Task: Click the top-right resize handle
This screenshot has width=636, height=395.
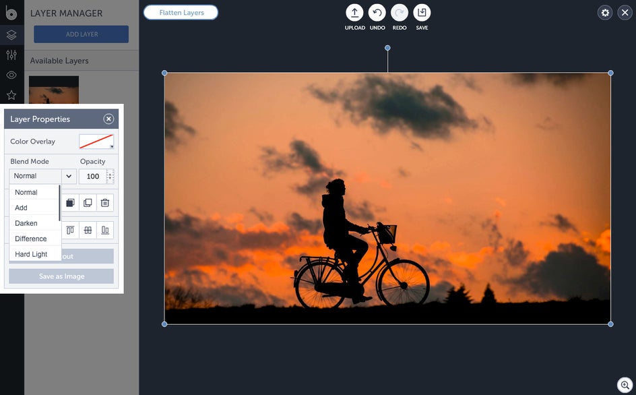Action: click(x=610, y=73)
